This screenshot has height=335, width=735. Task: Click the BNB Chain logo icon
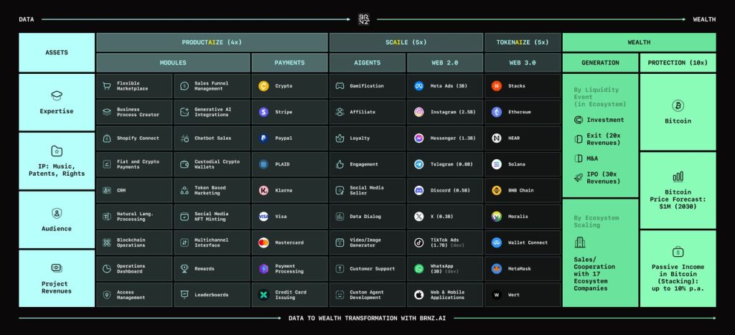point(497,190)
